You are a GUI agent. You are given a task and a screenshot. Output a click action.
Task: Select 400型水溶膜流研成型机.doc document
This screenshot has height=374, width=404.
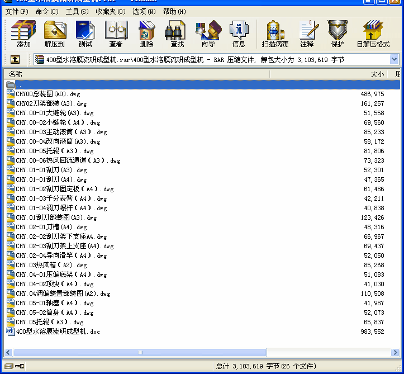coord(58,332)
